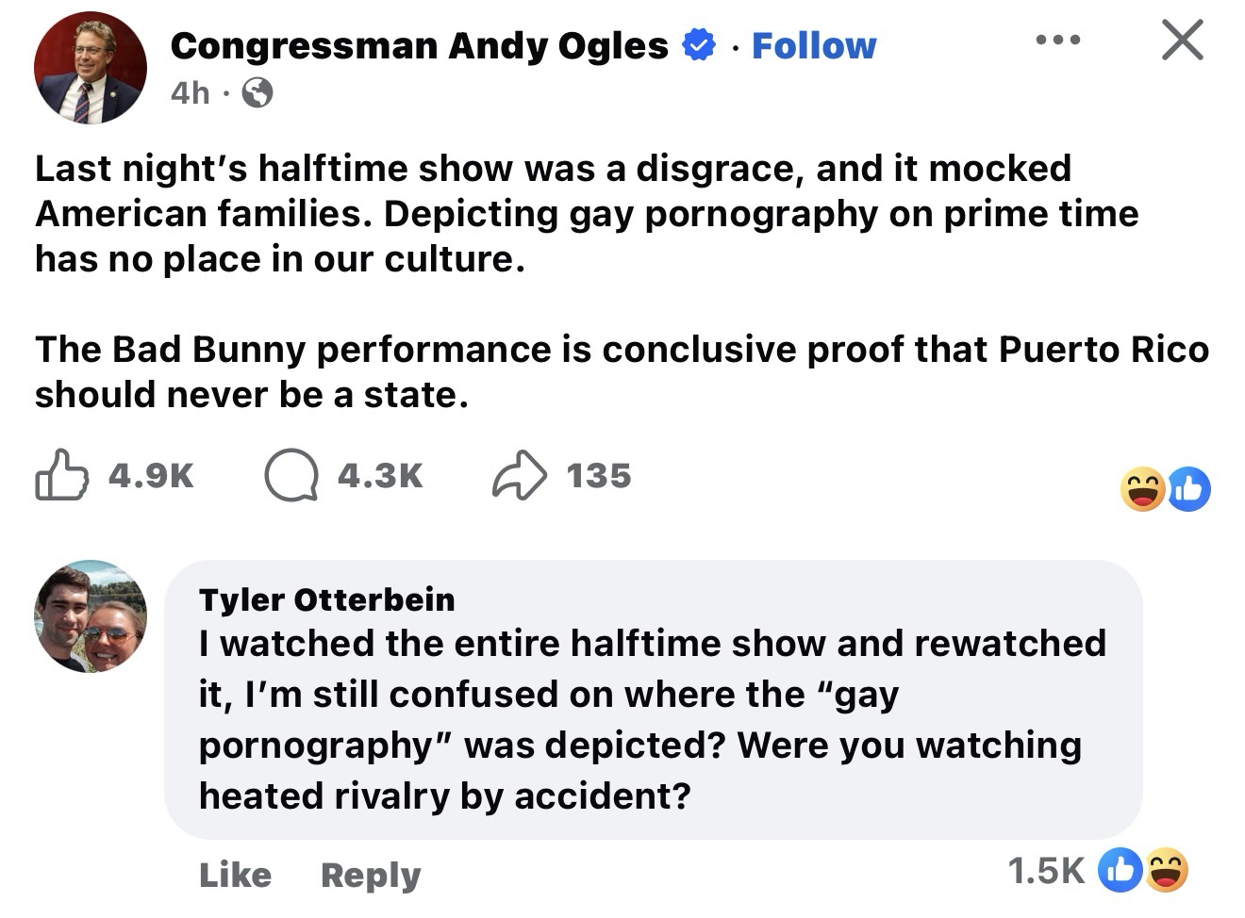
Task: Click the thumbs-up like icon on the post
Action: click(x=62, y=475)
